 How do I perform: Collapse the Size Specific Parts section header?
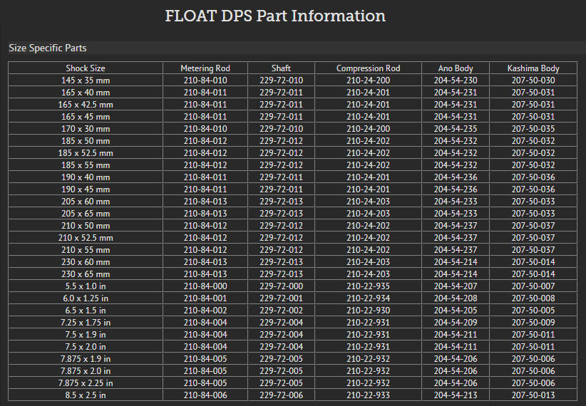point(48,48)
